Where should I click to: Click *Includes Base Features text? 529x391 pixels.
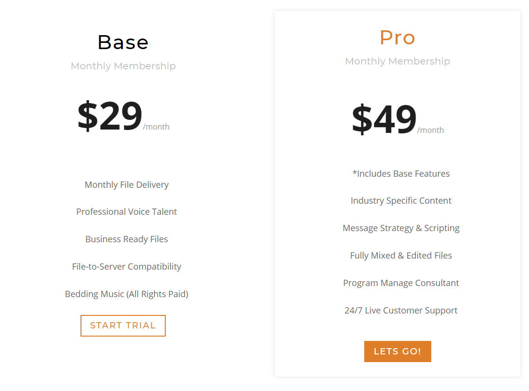point(401,173)
